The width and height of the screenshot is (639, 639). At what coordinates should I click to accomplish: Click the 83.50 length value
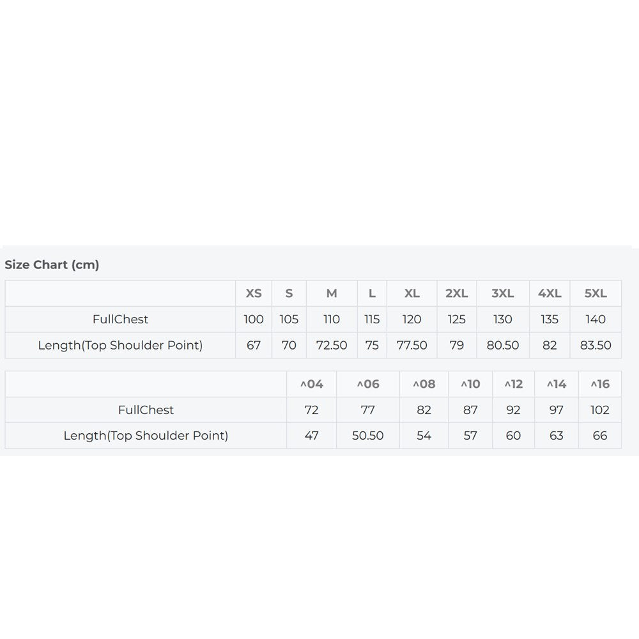[596, 345]
